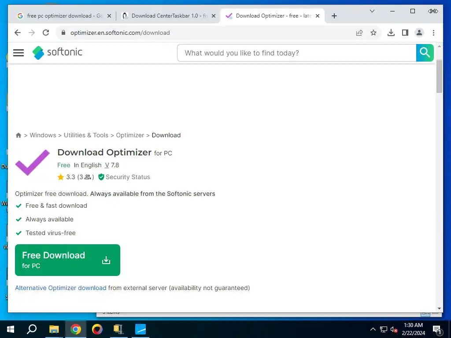Click the yellow server taskbar app
The width and height of the screenshot is (451, 338).
click(x=118, y=329)
